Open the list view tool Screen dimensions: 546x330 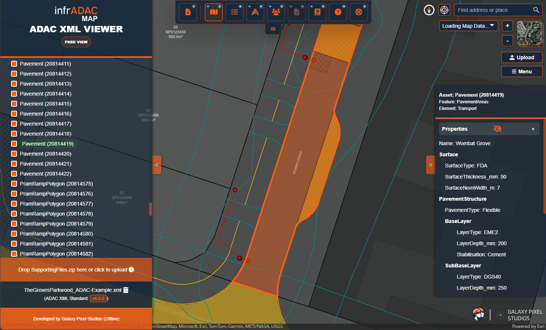[x=235, y=12]
